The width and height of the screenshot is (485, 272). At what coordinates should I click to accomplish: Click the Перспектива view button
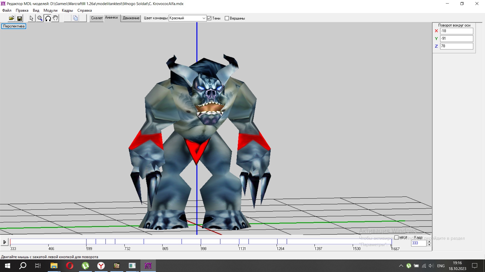coord(14,26)
